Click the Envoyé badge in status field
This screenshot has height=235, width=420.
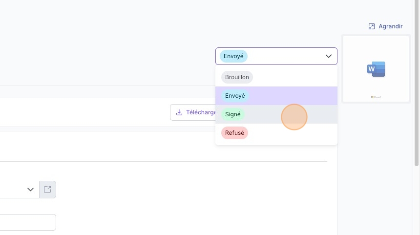click(233, 56)
